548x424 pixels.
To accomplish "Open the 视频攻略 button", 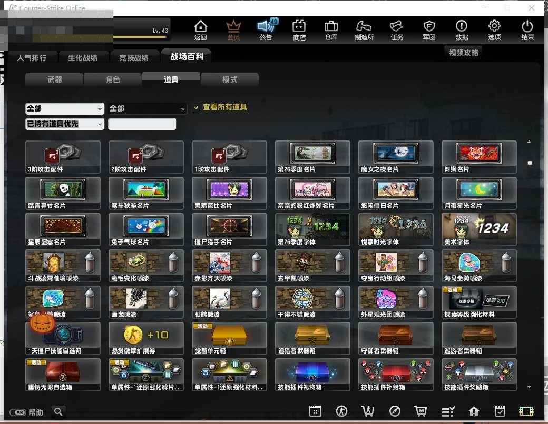I will [463, 53].
